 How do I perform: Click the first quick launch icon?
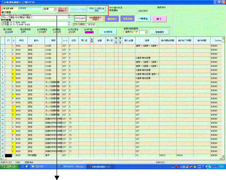pos(23,167)
